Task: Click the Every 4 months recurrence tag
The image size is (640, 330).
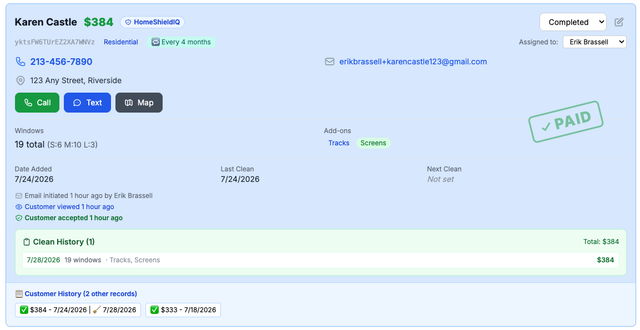Action: click(x=181, y=42)
